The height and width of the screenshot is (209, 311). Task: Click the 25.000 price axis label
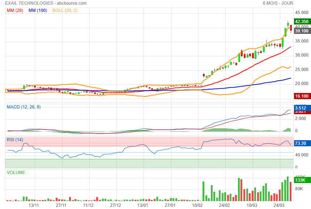pyautogui.click(x=302, y=70)
